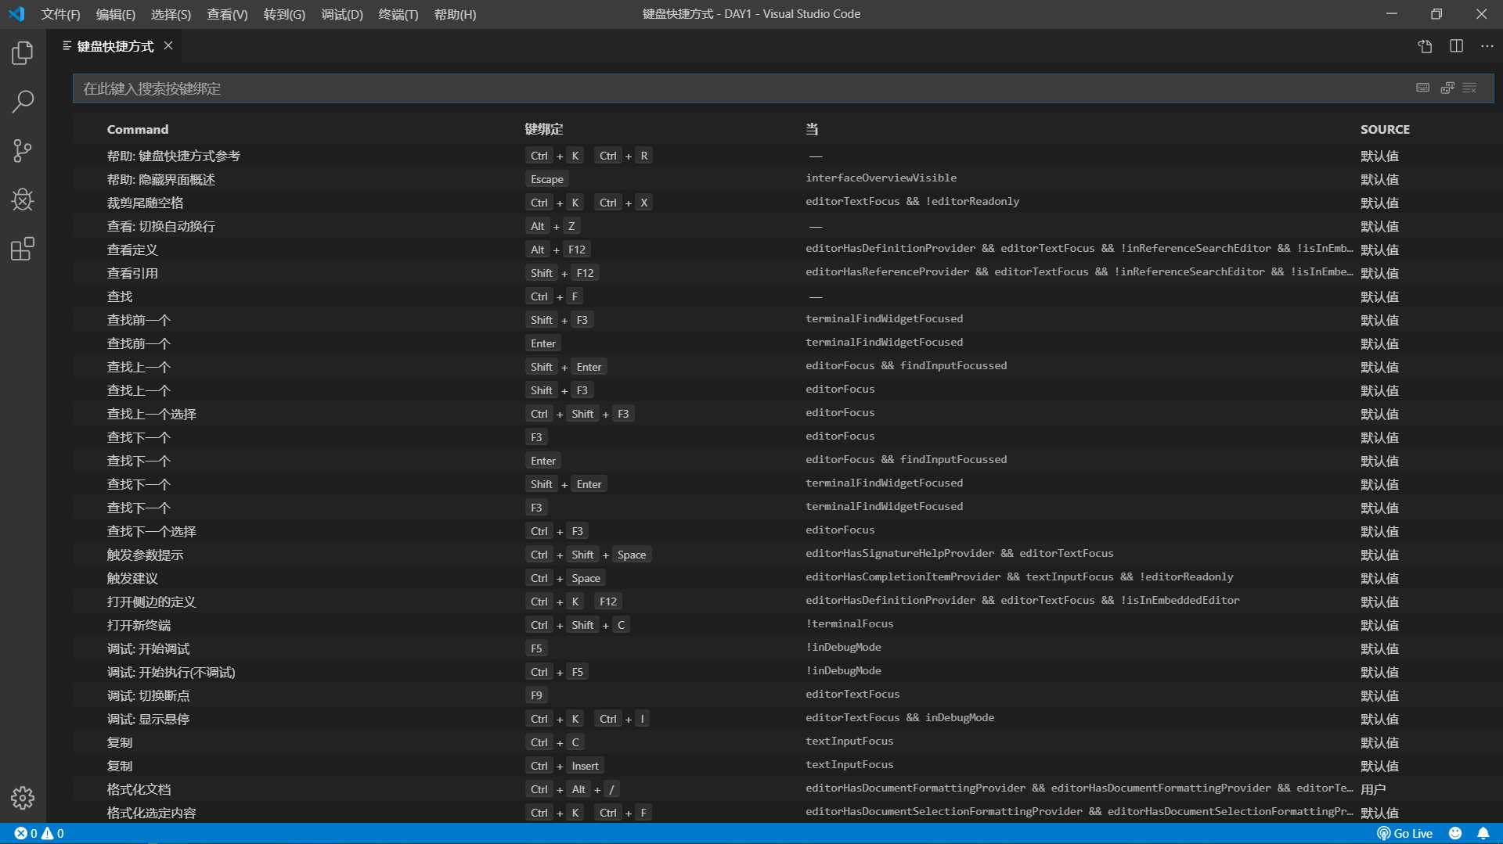
Task: Select the 裁剪尾随空格 command row
Action: point(783,203)
